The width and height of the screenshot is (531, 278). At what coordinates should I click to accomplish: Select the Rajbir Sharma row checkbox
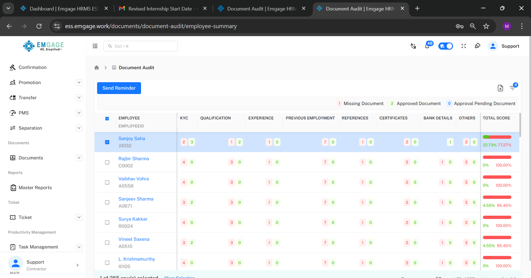pyautogui.click(x=107, y=162)
